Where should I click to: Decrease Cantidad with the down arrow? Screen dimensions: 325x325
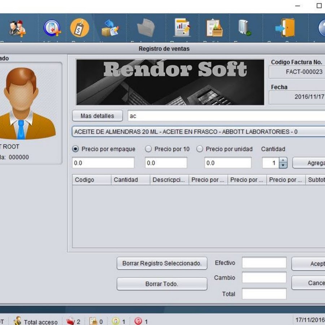click(x=283, y=165)
